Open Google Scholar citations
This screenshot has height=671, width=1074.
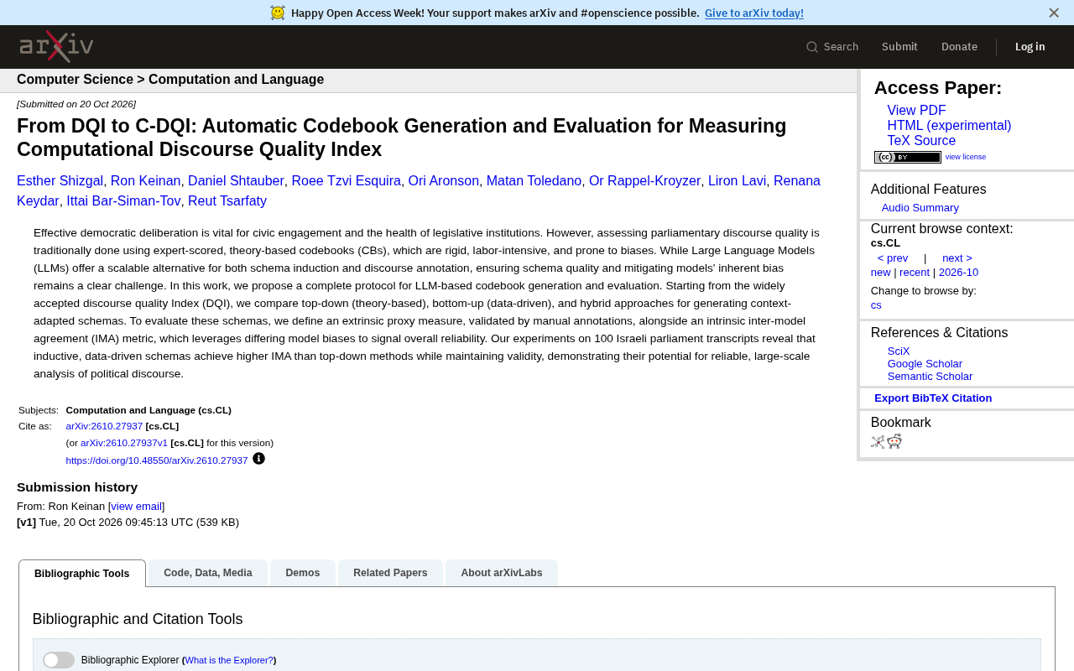[925, 364]
